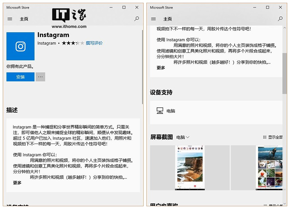Maximize the left Microsoft Store window
This screenshot has width=290, height=209.
[x=124, y=7]
